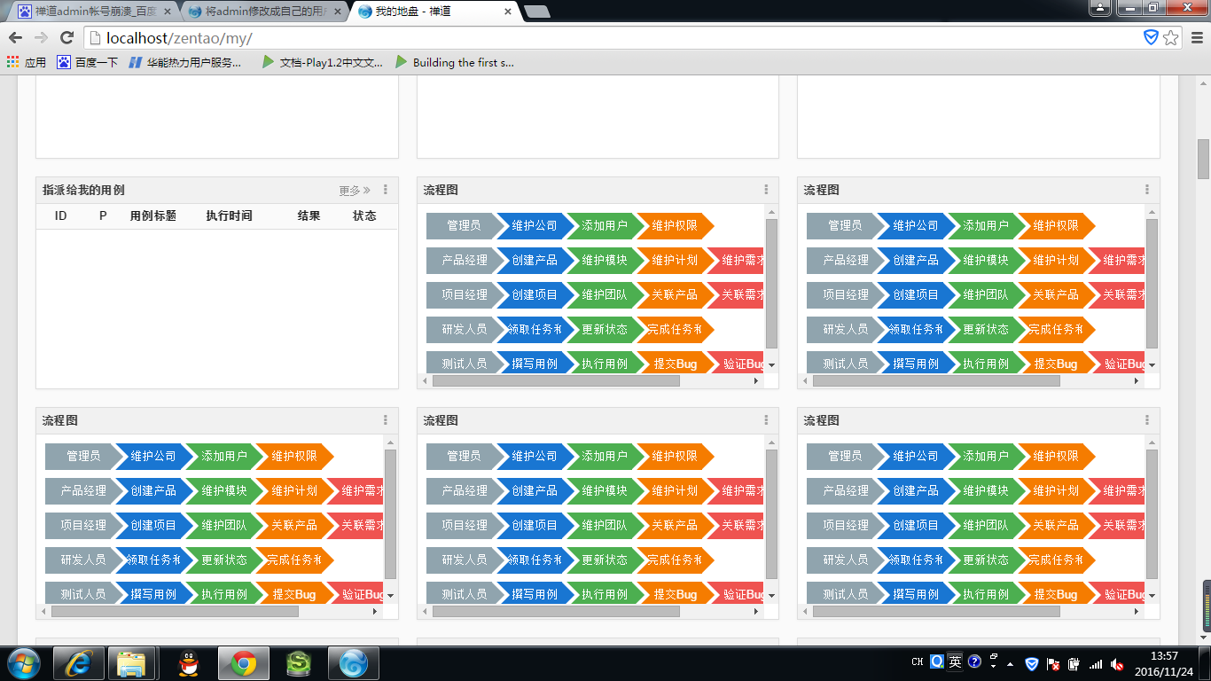Open the 文档-Play1.2中文文 bookmark
This screenshot has width=1211, height=681.
(323, 63)
